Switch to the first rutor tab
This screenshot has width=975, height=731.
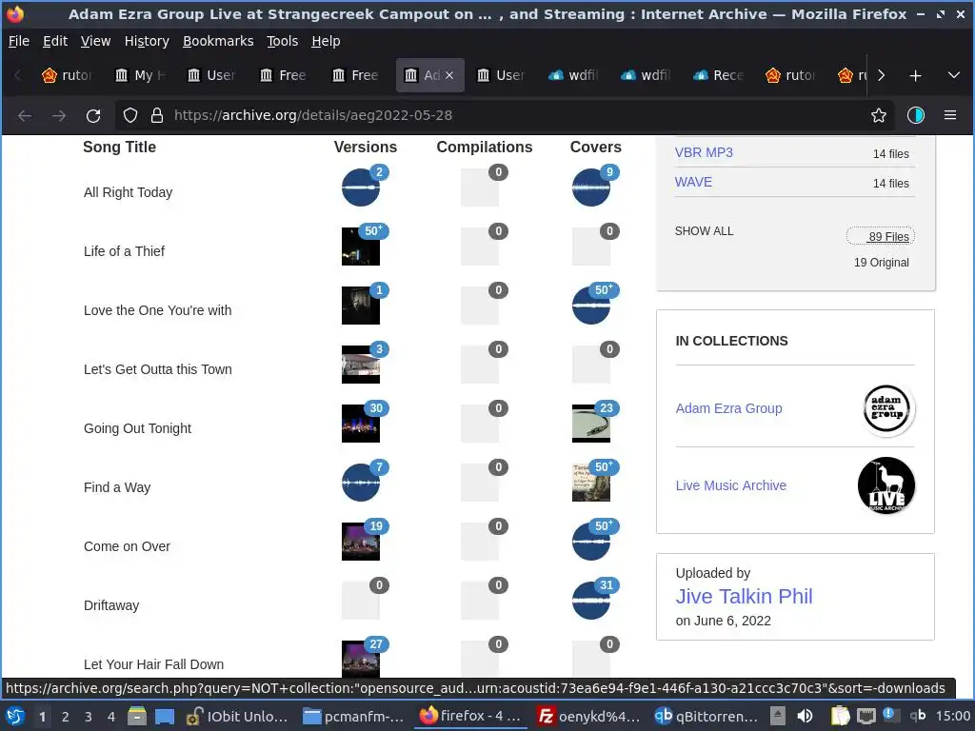click(67, 76)
